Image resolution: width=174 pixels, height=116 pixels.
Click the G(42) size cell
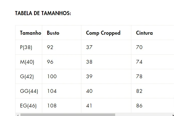[27, 76]
